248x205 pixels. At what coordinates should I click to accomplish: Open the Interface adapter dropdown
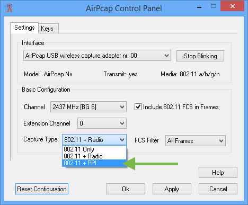coord(97,56)
